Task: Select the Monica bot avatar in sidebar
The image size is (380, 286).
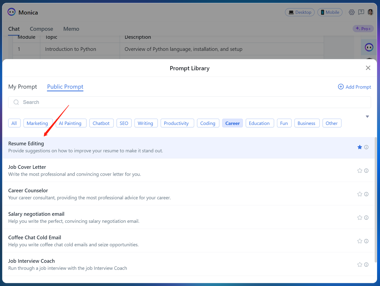Action: pyautogui.click(x=369, y=47)
